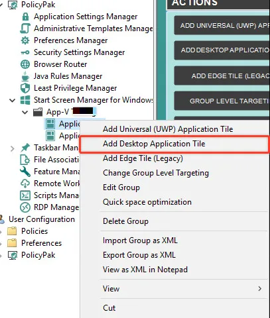Image resolution: width=270 pixels, height=318 pixels.
Task: Select the Preferences Manager gear icon
Action: pos(25,40)
